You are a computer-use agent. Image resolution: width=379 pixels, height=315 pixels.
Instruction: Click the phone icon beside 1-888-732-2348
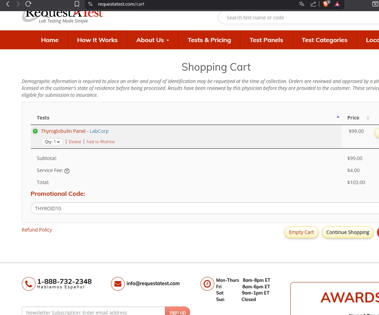[x=29, y=284]
